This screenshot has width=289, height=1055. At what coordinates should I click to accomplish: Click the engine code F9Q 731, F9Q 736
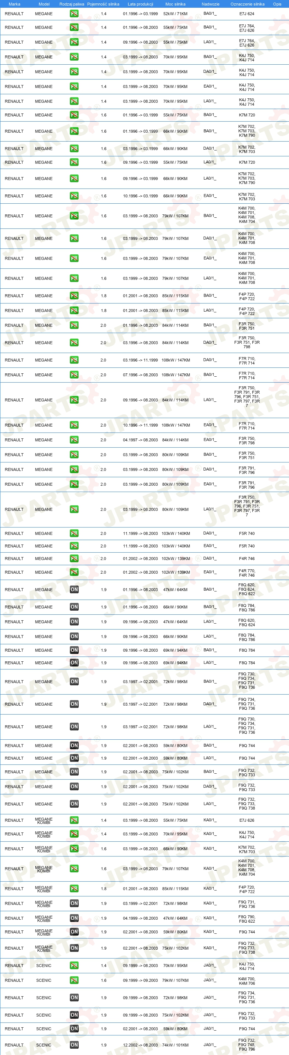pos(247,904)
